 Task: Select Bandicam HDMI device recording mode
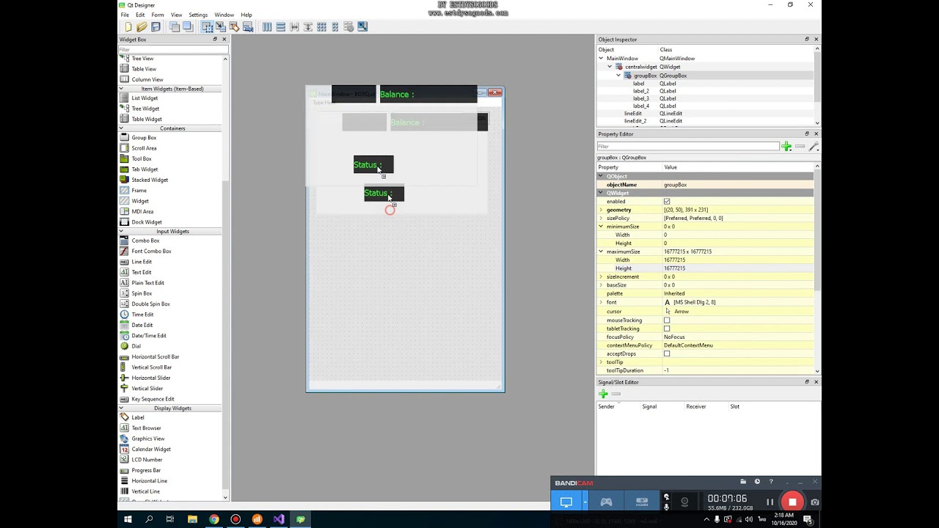click(642, 502)
